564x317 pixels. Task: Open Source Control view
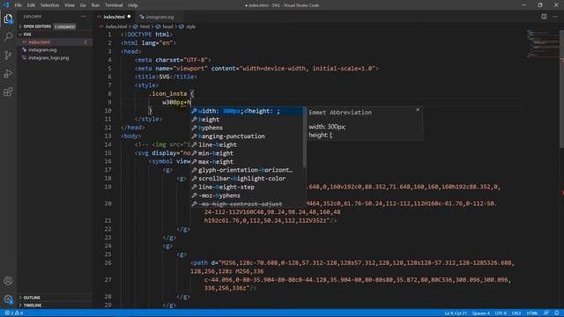point(8,55)
